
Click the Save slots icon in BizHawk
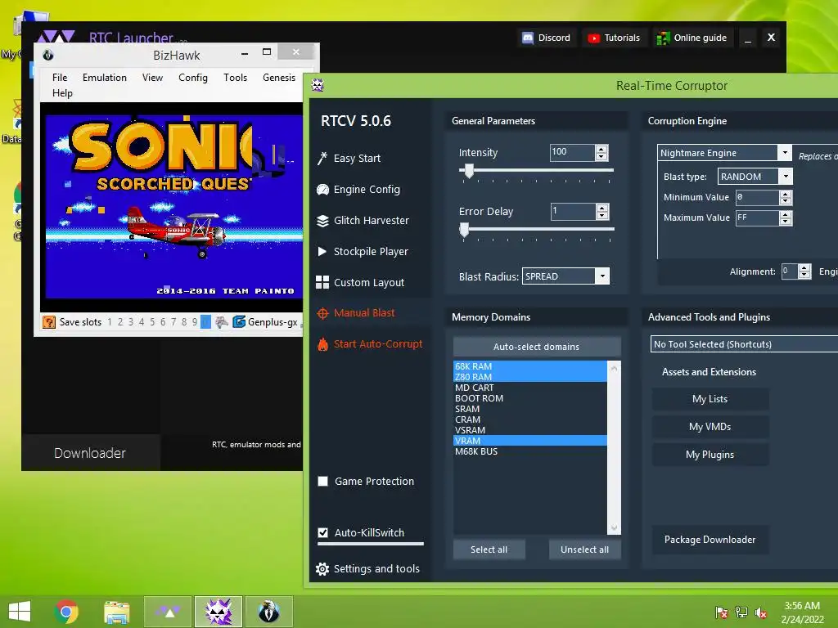click(48, 322)
